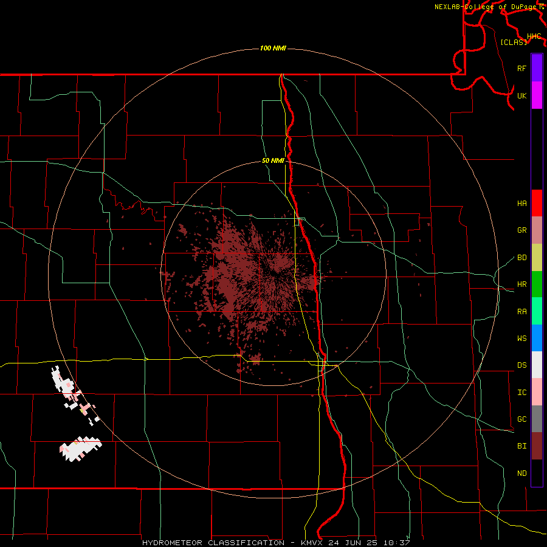
Task: Click the "ND" legend label
Action: [521, 473]
